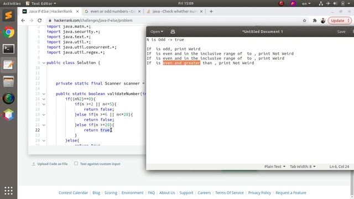Open Sublime Text from the dock
Image resolution: width=354 pixels, height=199 pixels.
(x=9, y=15)
